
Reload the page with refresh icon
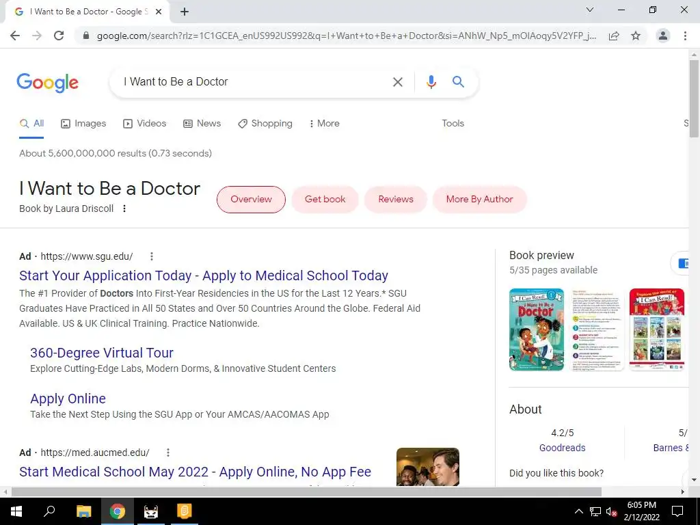(59, 36)
